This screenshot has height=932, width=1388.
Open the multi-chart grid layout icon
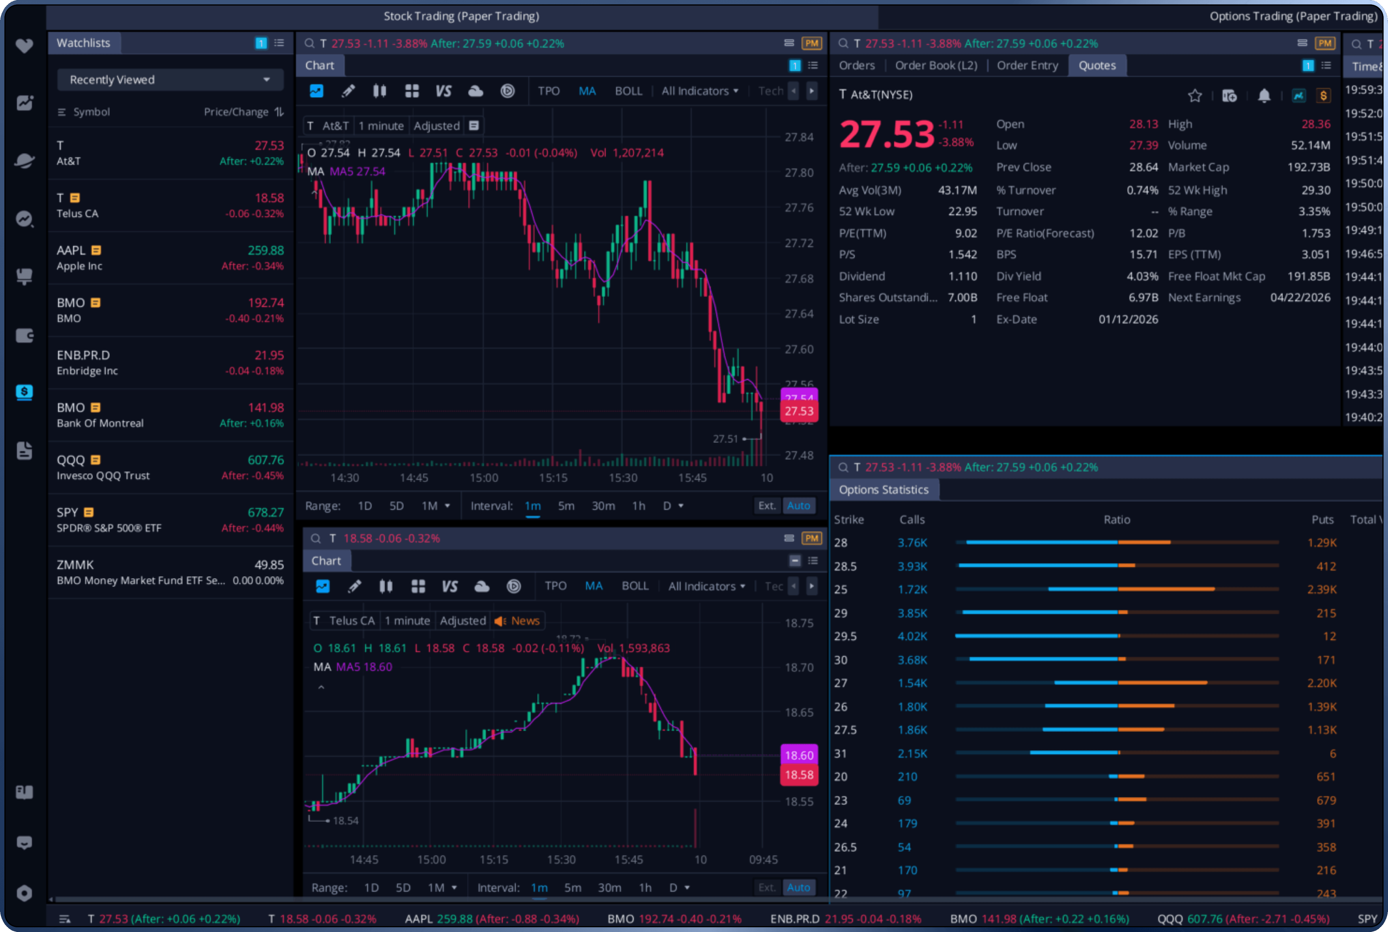[411, 91]
